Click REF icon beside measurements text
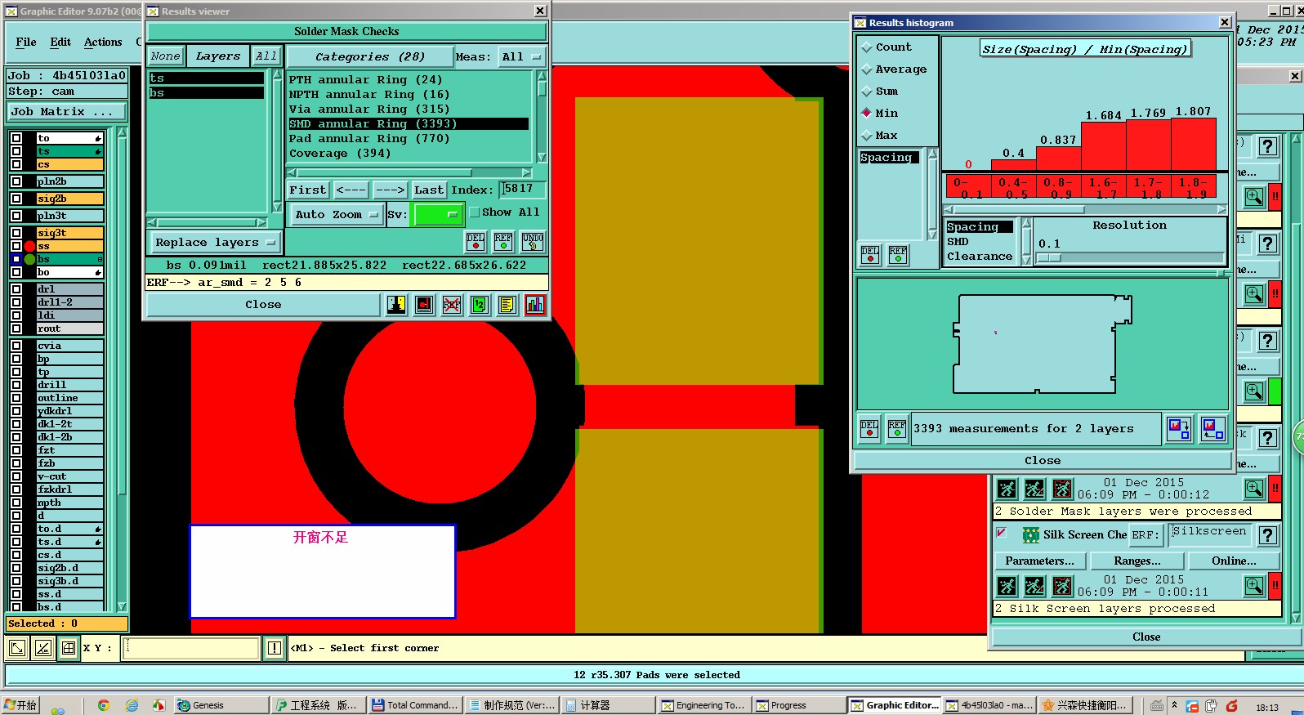 coord(896,428)
